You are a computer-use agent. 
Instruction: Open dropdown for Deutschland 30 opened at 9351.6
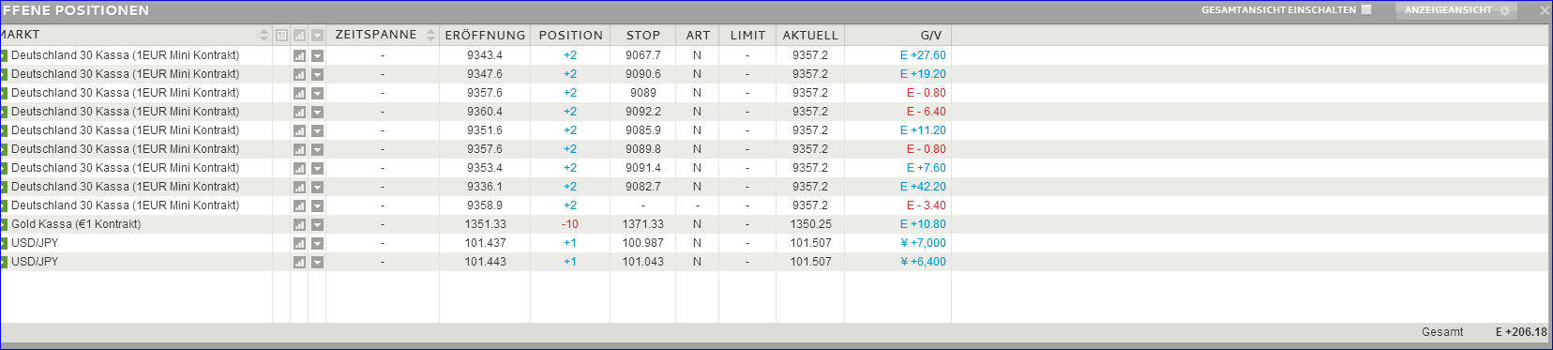point(317,130)
